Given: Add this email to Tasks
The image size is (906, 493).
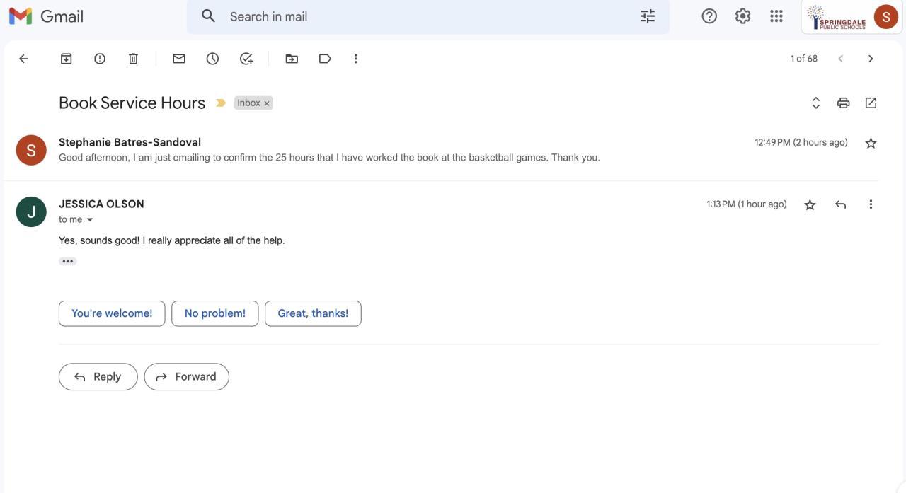Looking at the screenshot, I should click(x=246, y=59).
